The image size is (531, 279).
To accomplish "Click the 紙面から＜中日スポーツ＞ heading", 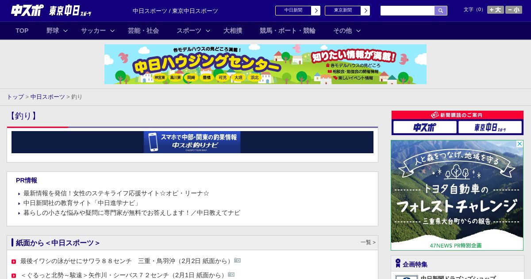I will coord(58,243).
